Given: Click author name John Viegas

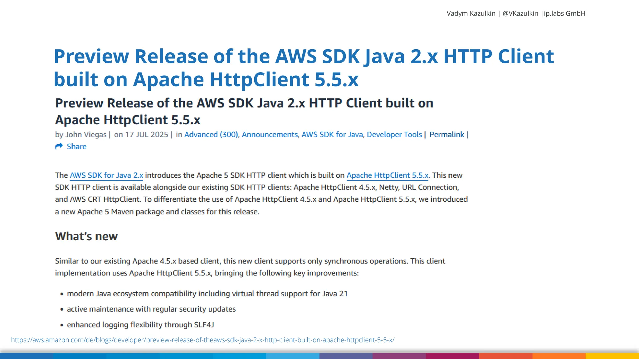Looking at the screenshot, I should click(85, 135).
